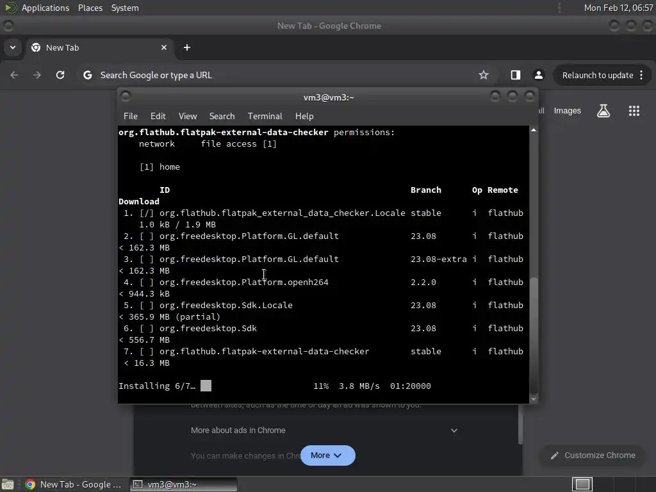
Task: Click org.freedesktop.Sdk.Locale text
Action: click(226, 305)
